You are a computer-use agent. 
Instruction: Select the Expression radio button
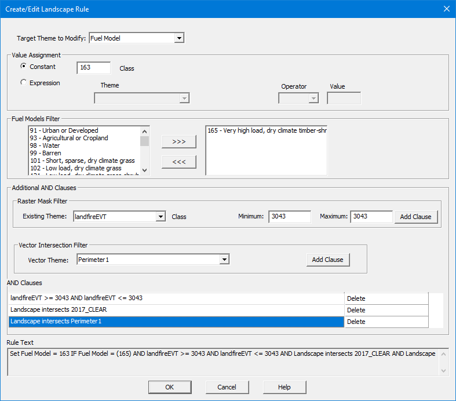(24, 83)
